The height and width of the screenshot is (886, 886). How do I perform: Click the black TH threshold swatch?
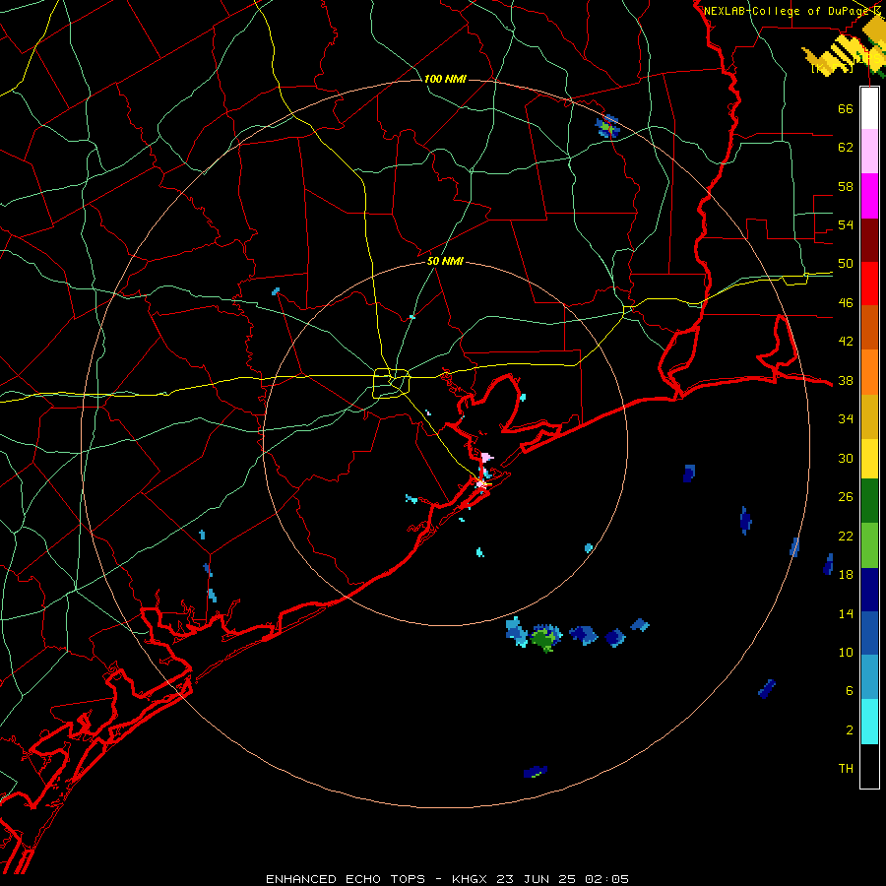869,766
